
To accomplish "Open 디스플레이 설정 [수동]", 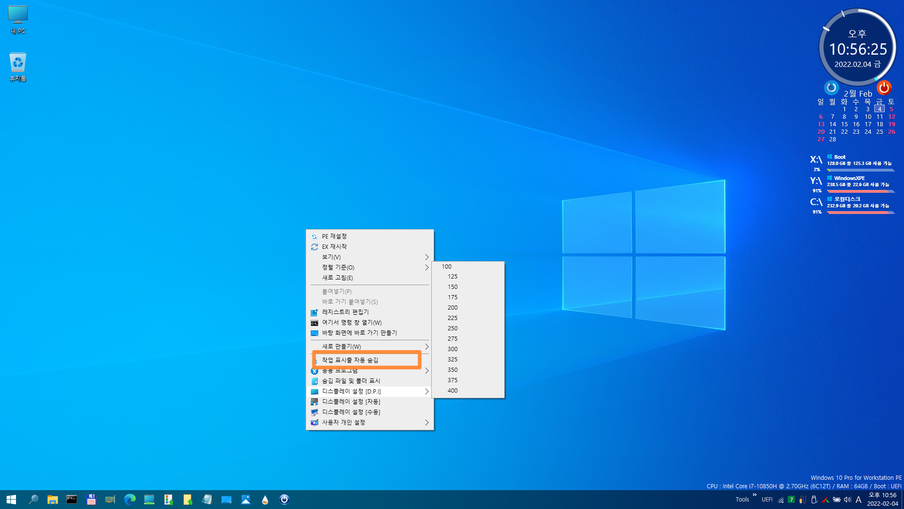I will (370, 412).
